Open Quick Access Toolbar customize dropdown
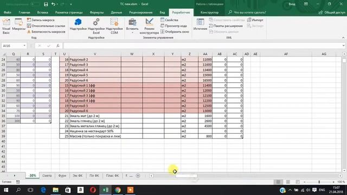Viewport: 347px width, 195px height. click(71, 4)
